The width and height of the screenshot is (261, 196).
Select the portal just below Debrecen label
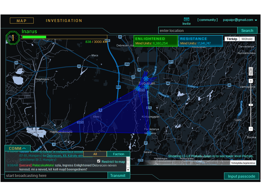147,86
